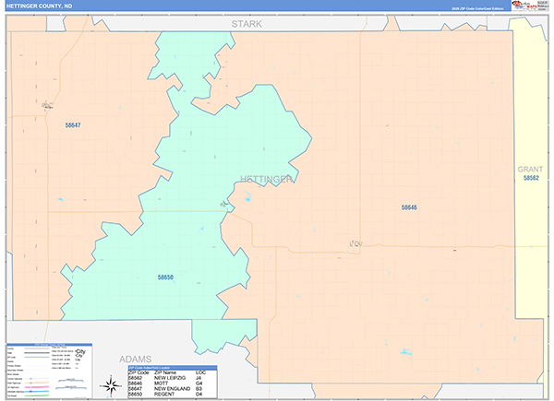
Task: Select REGENT row in ZIP index
Action: [172, 395]
